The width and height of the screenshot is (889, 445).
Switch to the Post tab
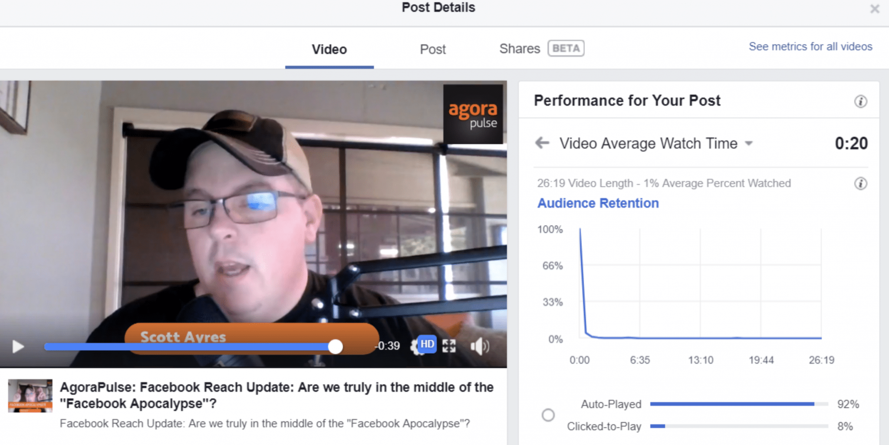point(433,49)
